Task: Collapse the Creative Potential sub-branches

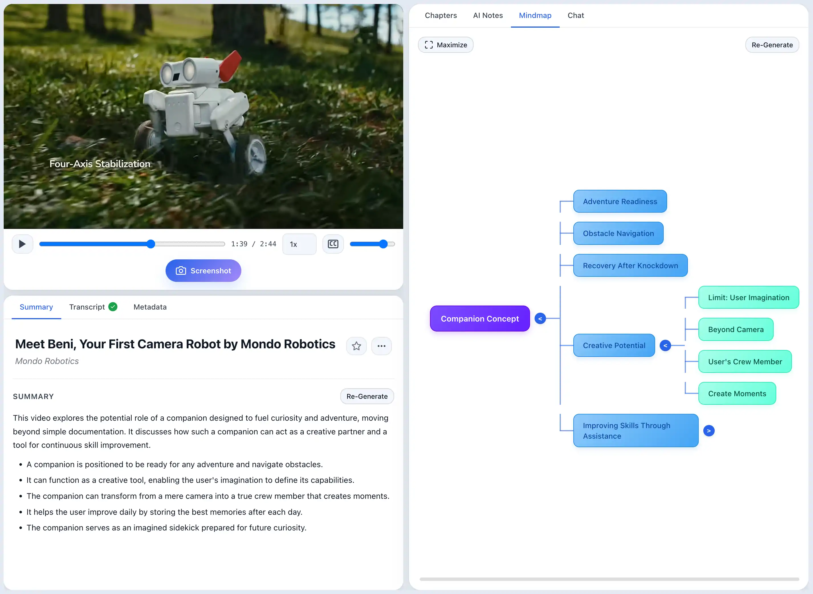Action: tap(665, 345)
